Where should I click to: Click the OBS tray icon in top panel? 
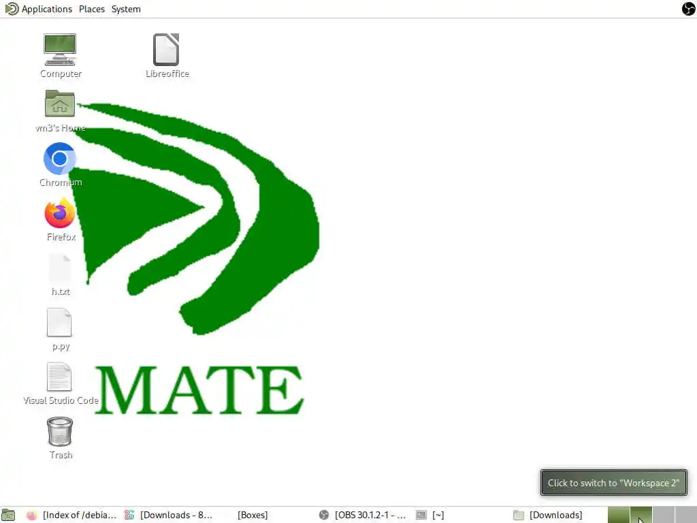click(x=688, y=8)
